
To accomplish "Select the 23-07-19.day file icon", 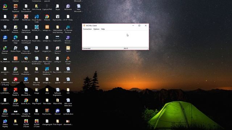I will pos(68,18).
